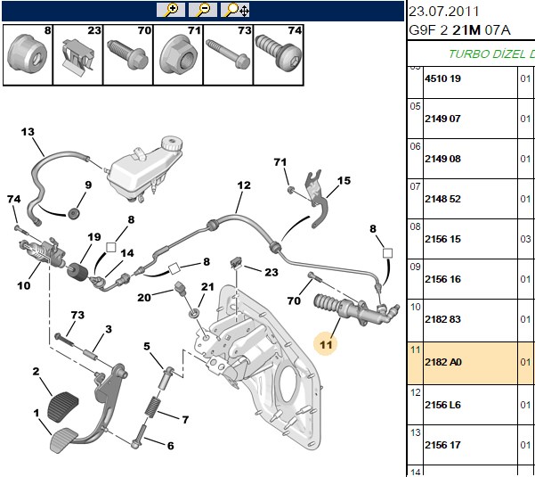Click the zoom in magnifier icon

171,10
